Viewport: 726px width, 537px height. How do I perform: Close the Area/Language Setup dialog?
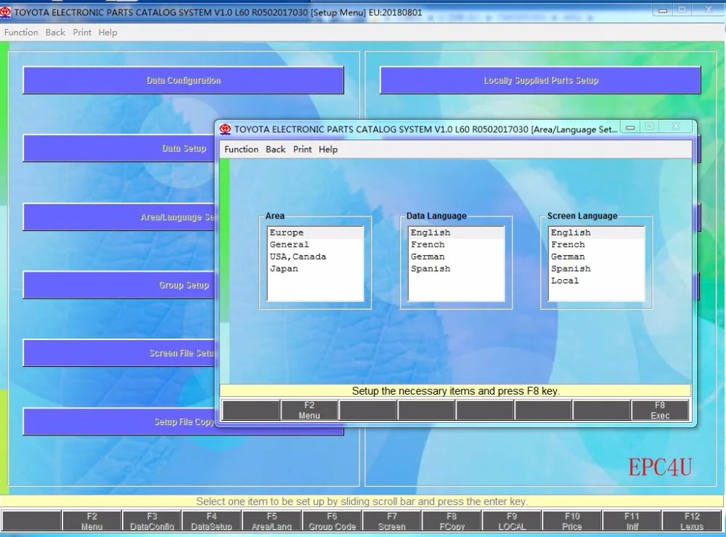click(x=676, y=126)
